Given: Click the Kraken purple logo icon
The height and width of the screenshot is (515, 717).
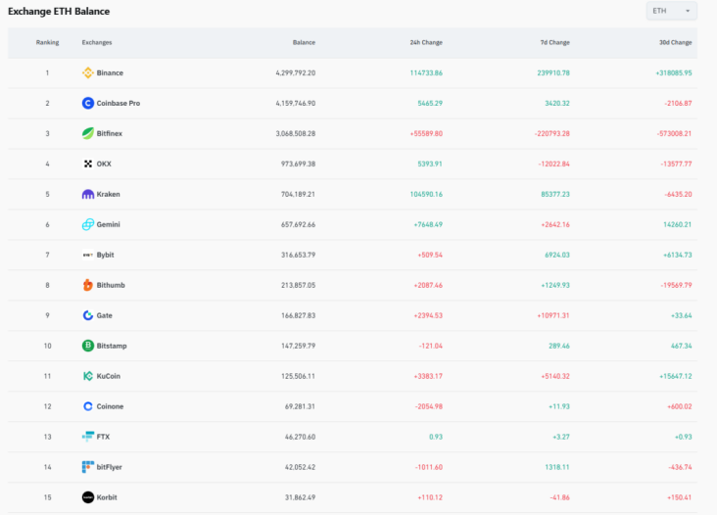Looking at the screenshot, I should click(x=88, y=194).
